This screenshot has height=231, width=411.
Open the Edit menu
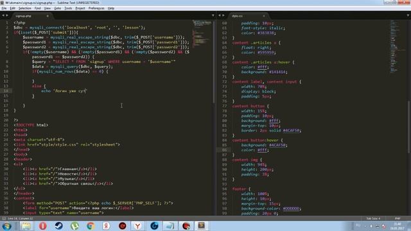(12, 8)
